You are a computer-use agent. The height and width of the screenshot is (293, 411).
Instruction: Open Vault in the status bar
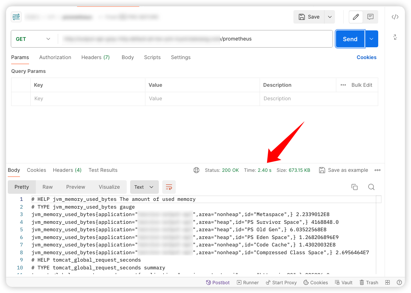pos(343,283)
